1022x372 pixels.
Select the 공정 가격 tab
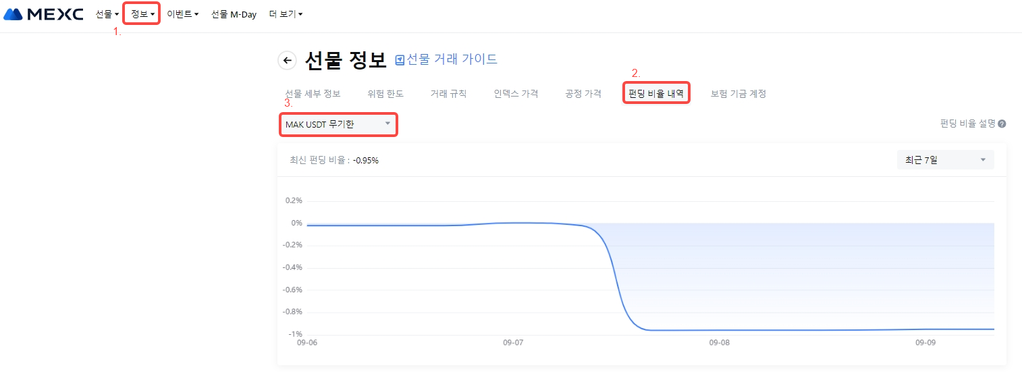[583, 94]
